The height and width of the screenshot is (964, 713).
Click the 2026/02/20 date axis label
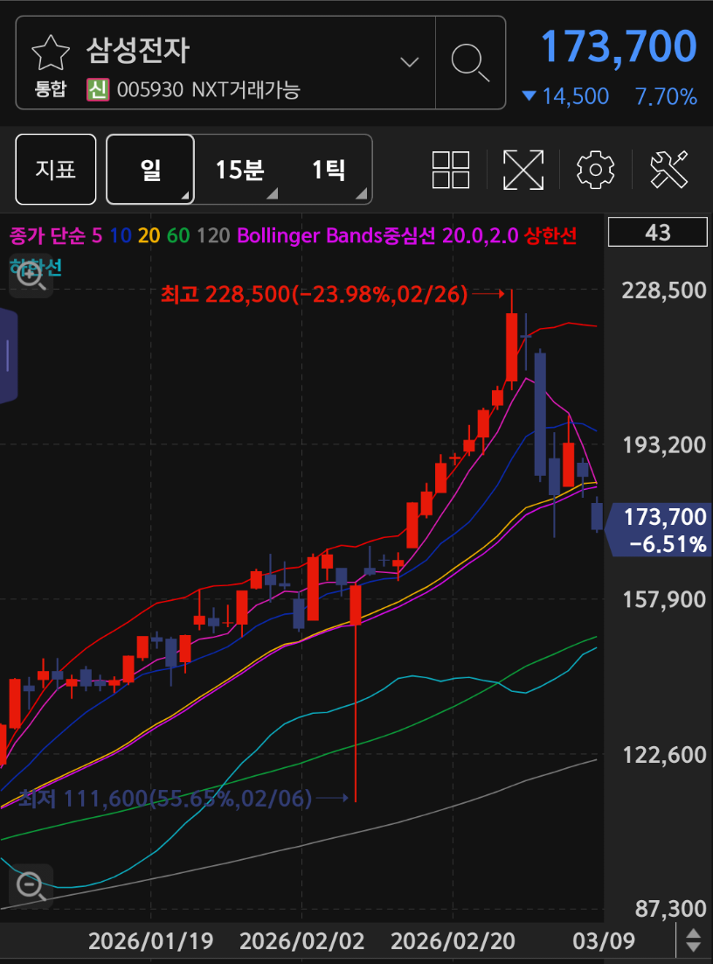pyautogui.click(x=453, y=940)
